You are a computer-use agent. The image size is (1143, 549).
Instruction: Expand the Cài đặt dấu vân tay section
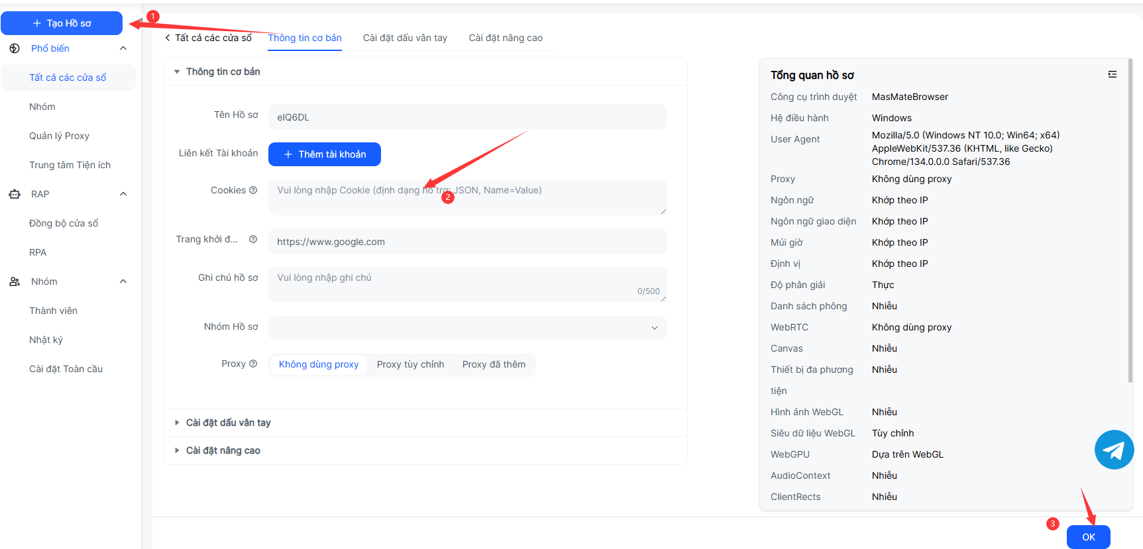click(x=228, y=423)
